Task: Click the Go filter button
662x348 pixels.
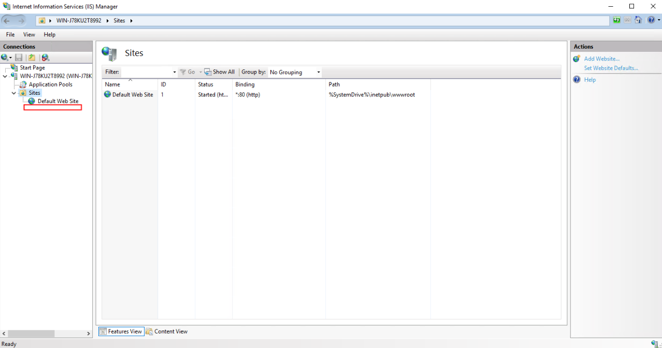Action: (x=188, y=72)
